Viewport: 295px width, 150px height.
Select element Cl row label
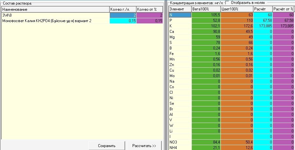pos(180,92)
